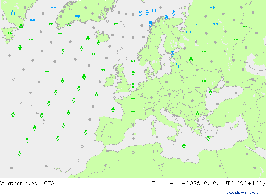Viewport: 266px width, 195px height.
Task: Select the four-dot heavy rain symbol west of Ireland
Action: [x=84, y=77]
